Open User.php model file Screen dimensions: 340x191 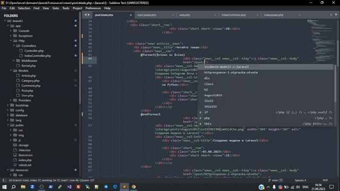pos(27,95)
